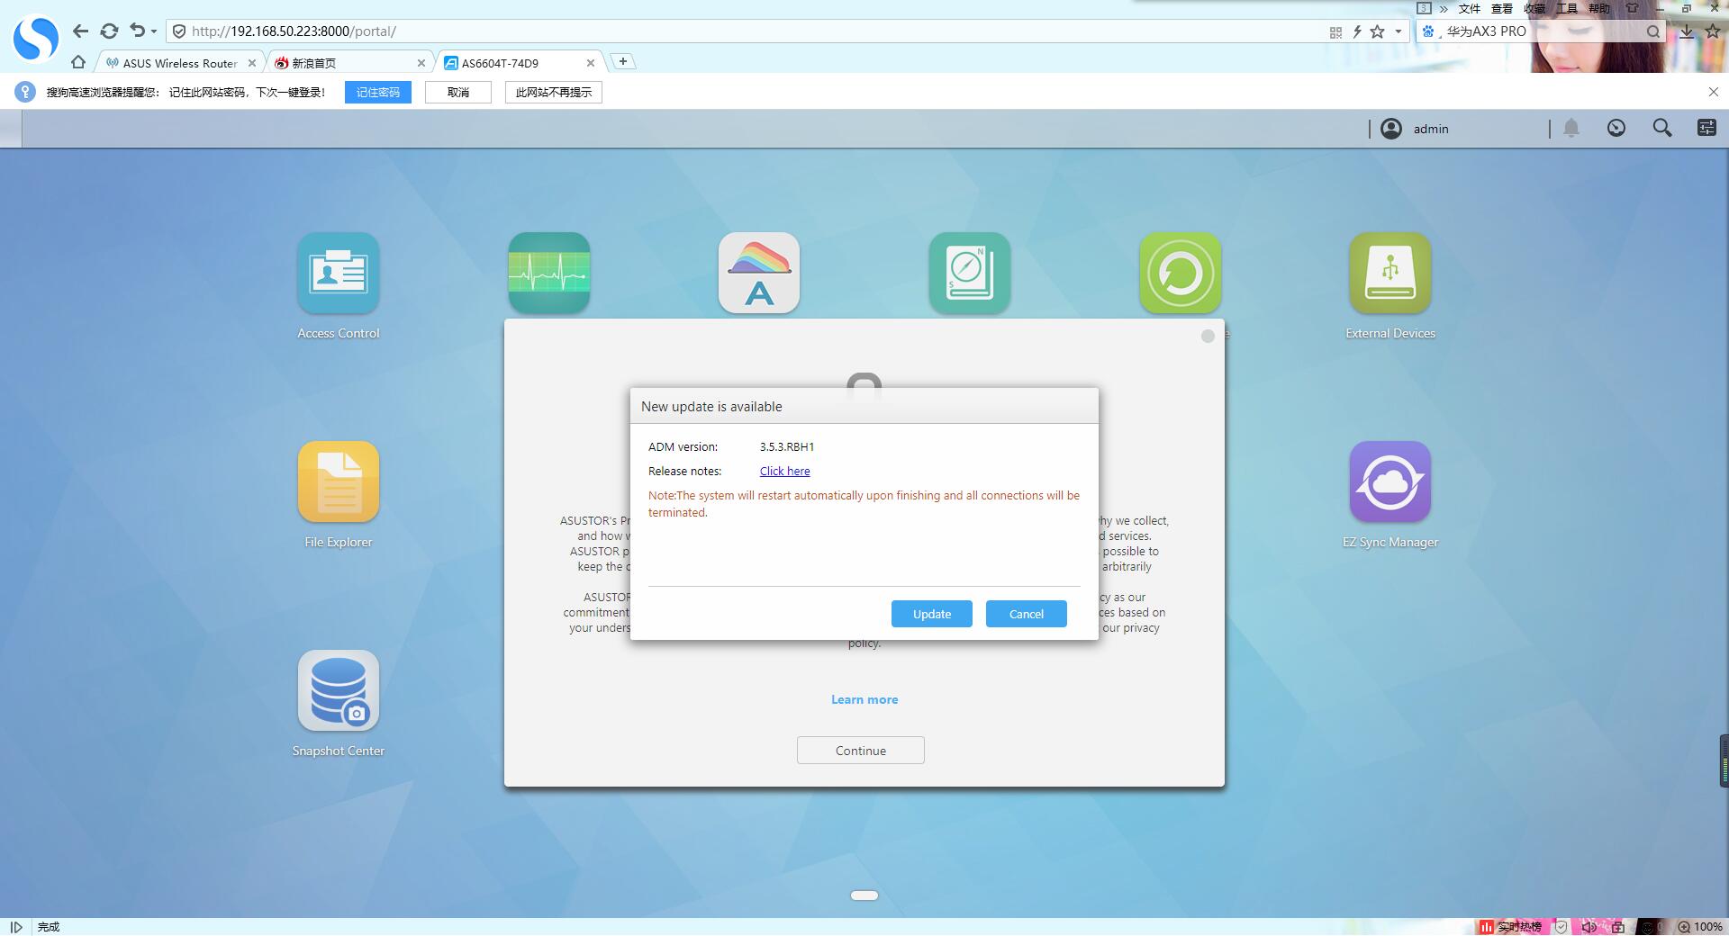This screenshot has height=936, width=1729.
Task: Close the 新浪首页 tab
Action: [x=421, y=63]
